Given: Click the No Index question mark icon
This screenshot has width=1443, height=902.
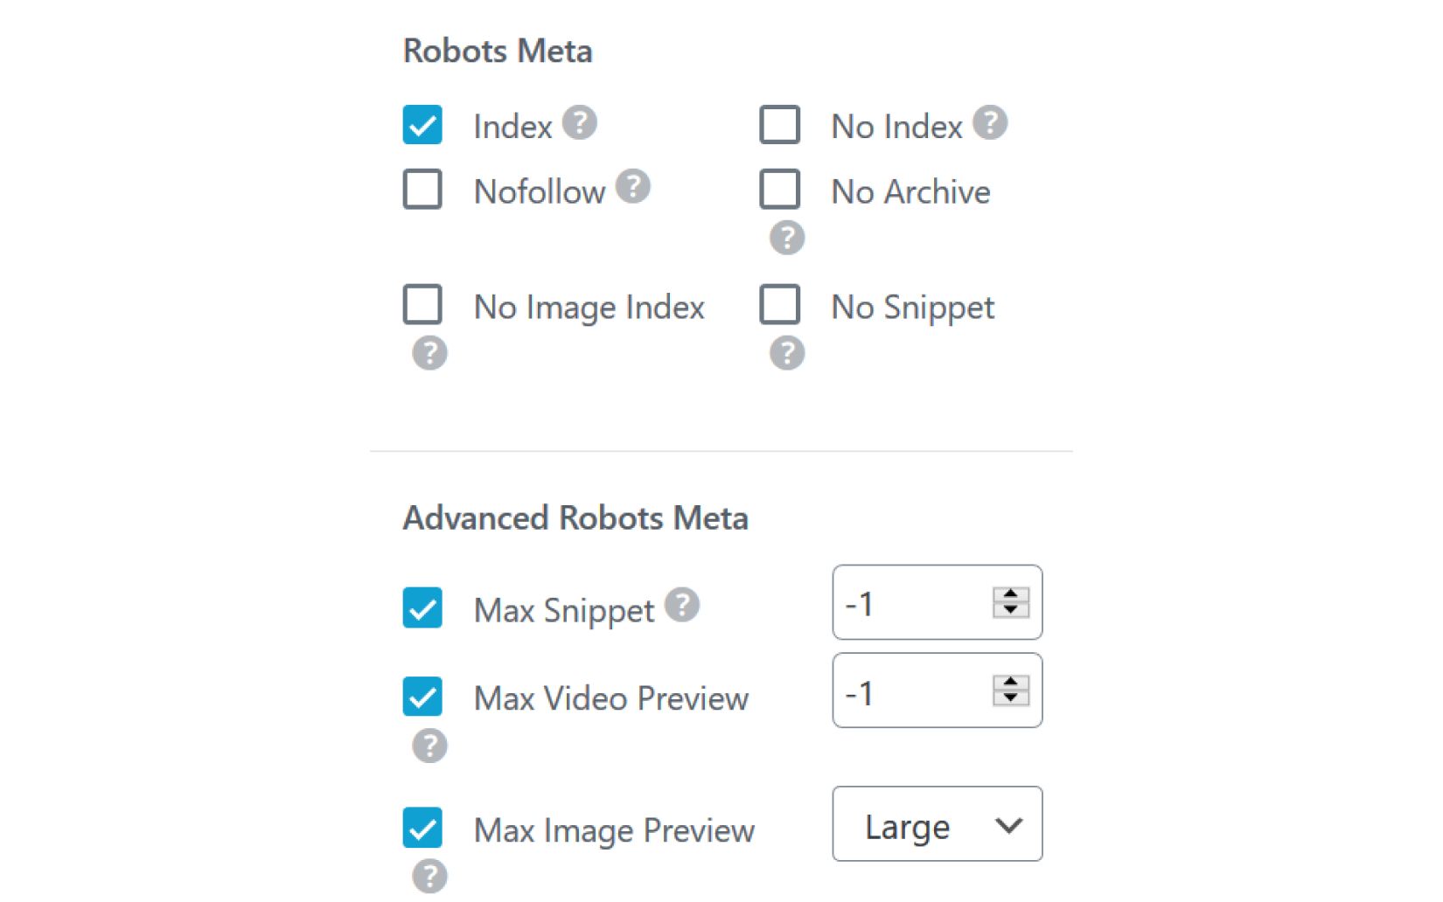Looking at the screenshot, I should tap(993, 124).
